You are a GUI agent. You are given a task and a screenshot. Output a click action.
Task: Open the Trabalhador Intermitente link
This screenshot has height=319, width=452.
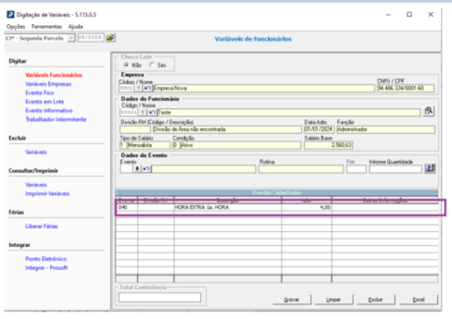click(x=56, y=120)
